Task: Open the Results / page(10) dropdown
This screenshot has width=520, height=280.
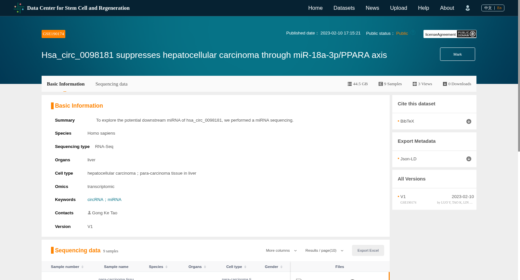Action: [x=324, y=250]
